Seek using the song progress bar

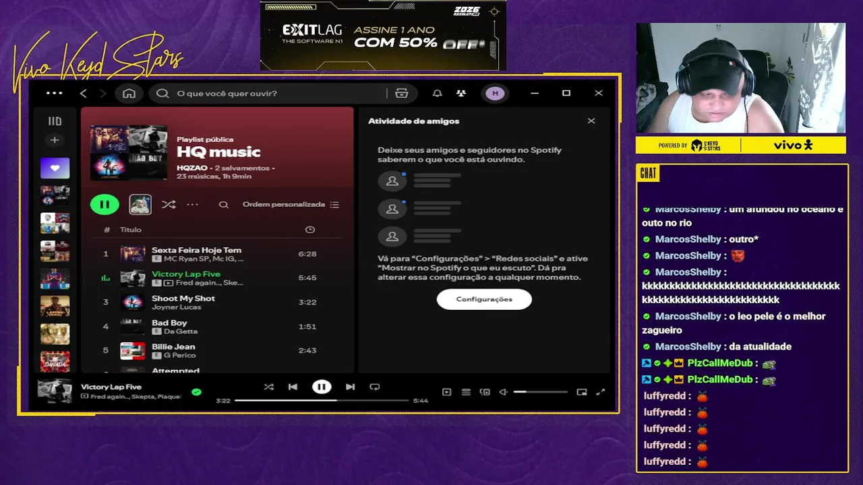coord(322,400)
